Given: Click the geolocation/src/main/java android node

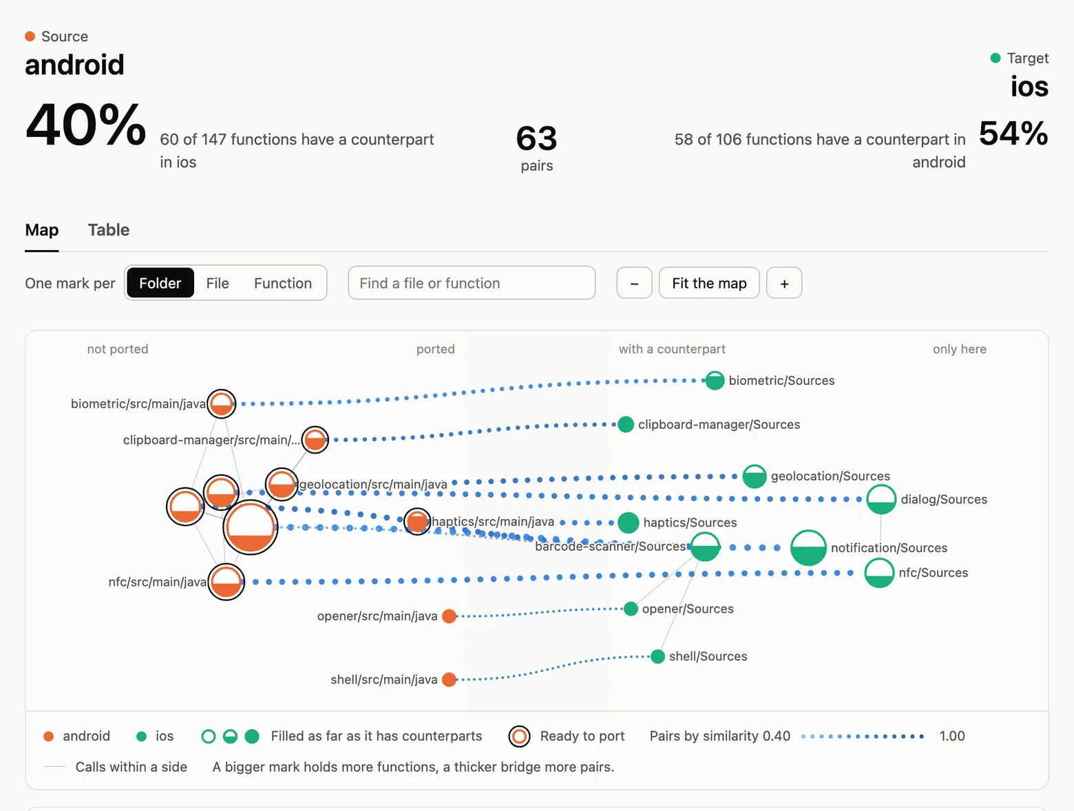Looking at the screenshot, I should tap(282, 484).
